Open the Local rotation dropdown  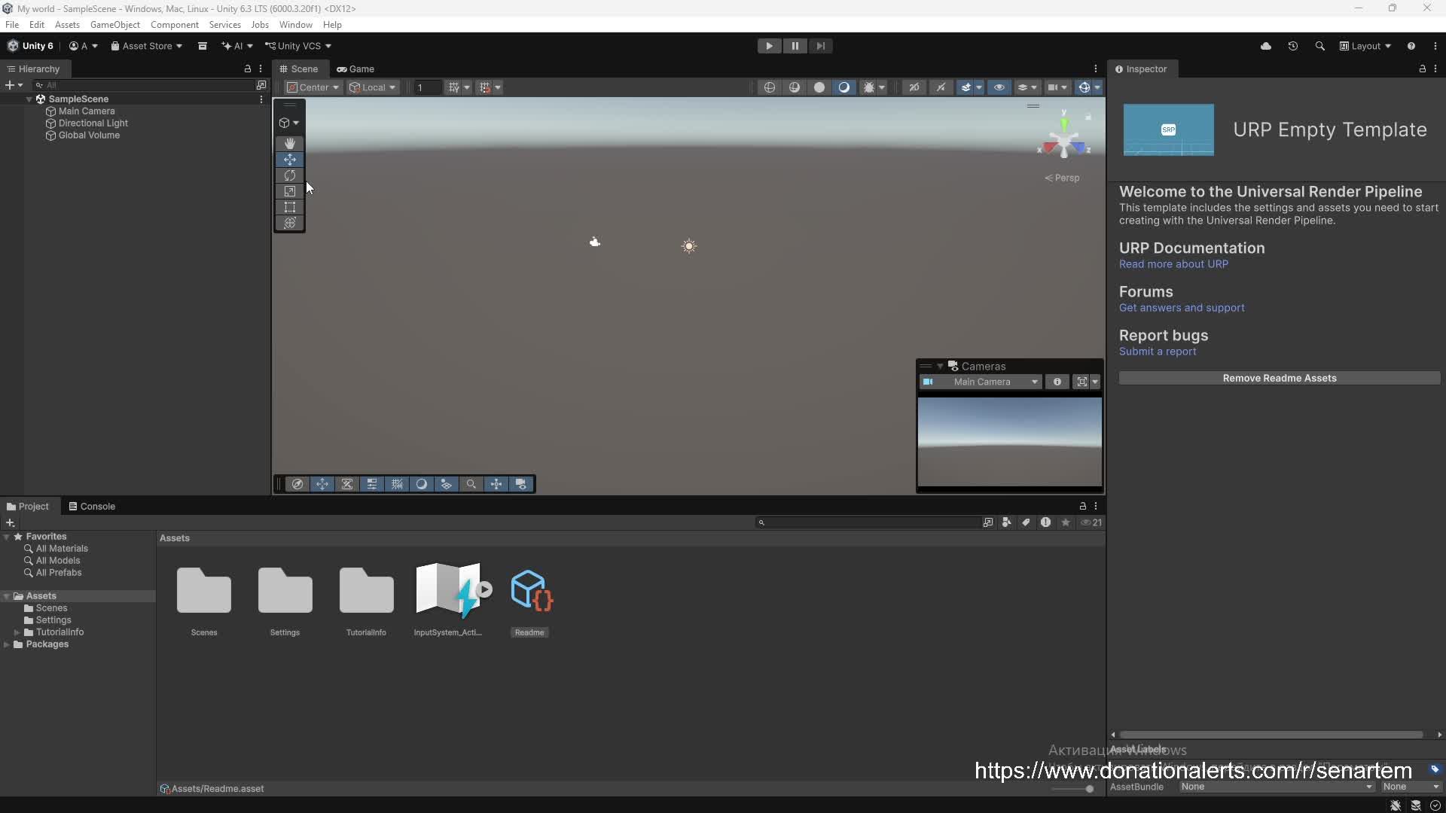pyautogui.click(x=372, y=87)
